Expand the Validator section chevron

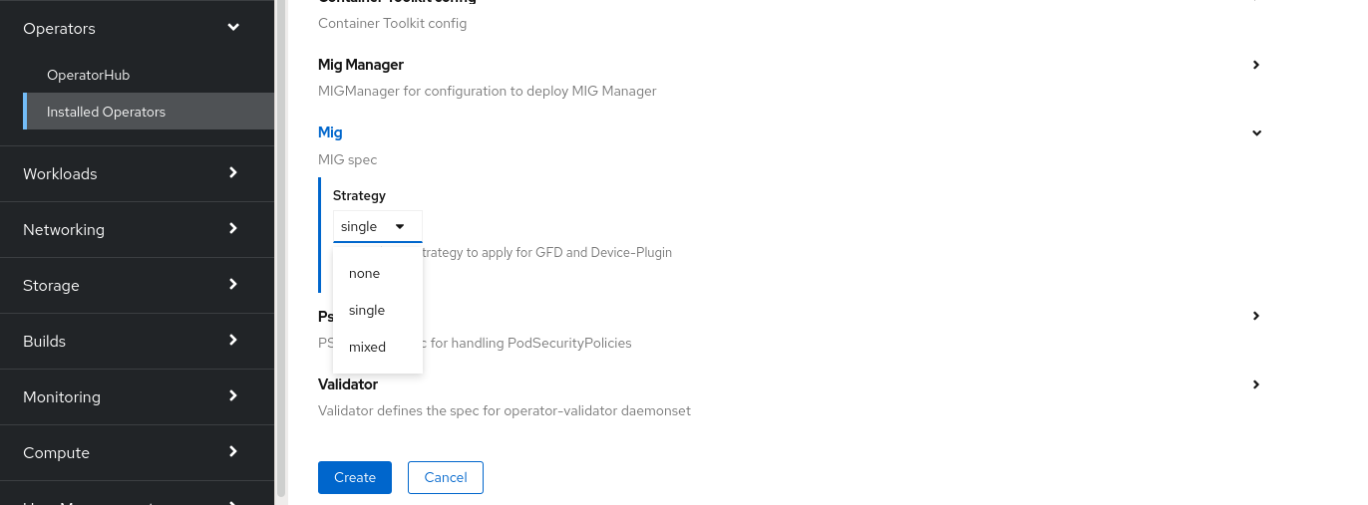tap(1256, 384)
